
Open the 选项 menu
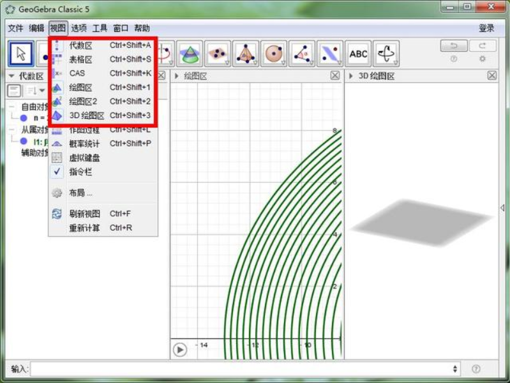79,28
